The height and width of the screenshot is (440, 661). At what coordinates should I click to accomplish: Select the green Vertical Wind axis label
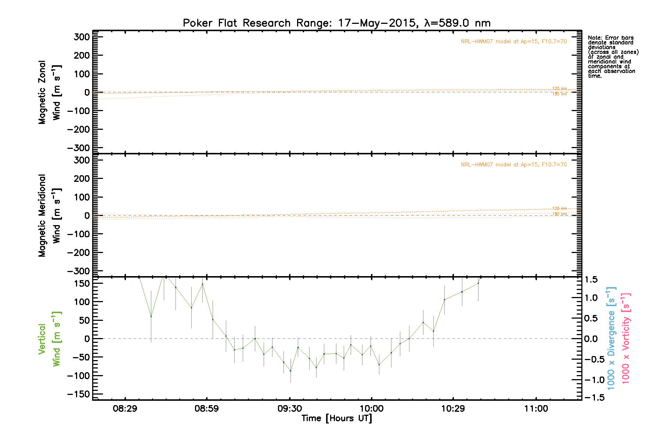pos(49,339)
